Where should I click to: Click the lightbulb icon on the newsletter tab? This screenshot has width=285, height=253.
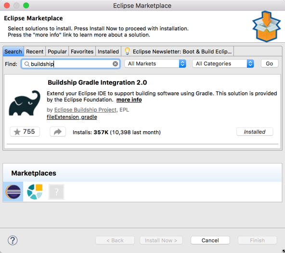[127, 51]
